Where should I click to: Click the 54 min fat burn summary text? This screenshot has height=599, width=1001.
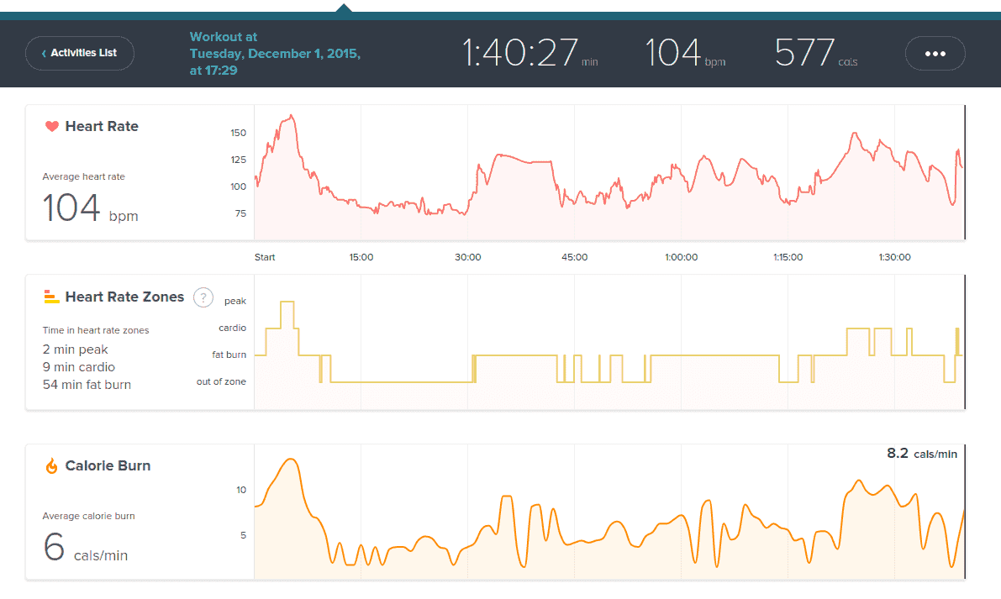point(87,385)
